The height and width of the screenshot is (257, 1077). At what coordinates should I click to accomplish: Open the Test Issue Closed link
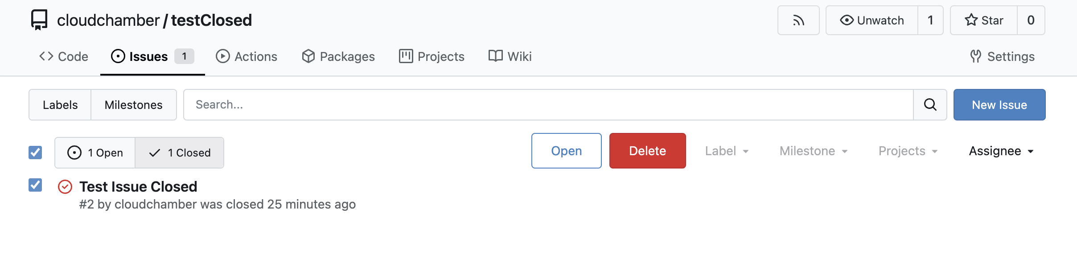138,187
